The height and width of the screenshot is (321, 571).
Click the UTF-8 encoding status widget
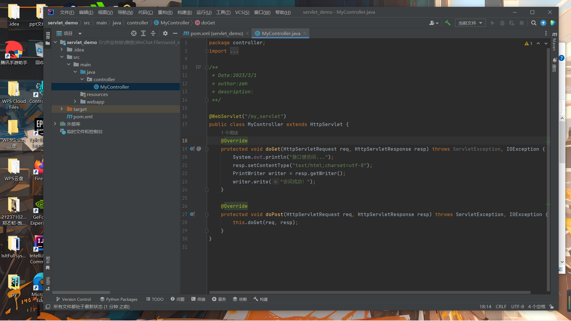pyautogui.click(x=517, y=306)
